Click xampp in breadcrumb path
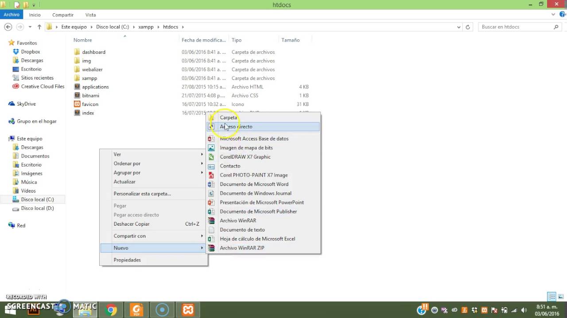Viewport: 567px width, 318px height. coord(146,27)
